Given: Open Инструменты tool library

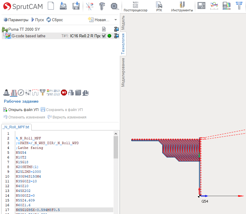Looking at the screenshot, I should (182, 7).
